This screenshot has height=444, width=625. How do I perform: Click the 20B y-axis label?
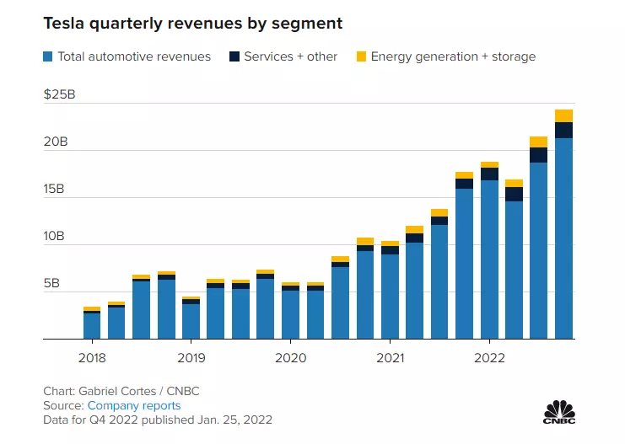(56, 142)
